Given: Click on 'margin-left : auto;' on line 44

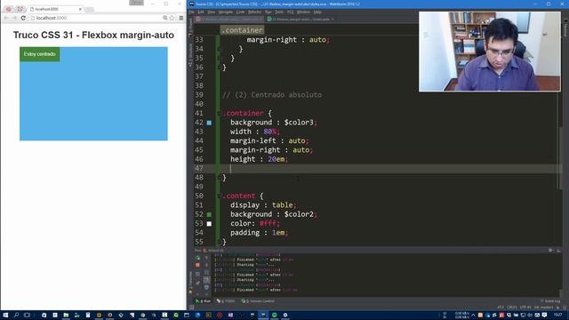Looking at the screenshot, I should (269, 140).
